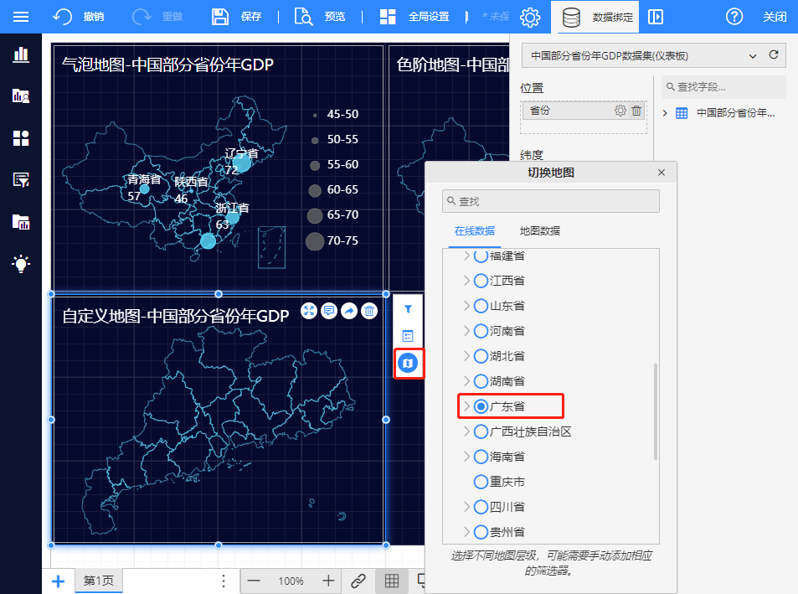Click the 查找 search box in map dialog
This screenshot has width=798, height=594.
[x=551, y=201]
